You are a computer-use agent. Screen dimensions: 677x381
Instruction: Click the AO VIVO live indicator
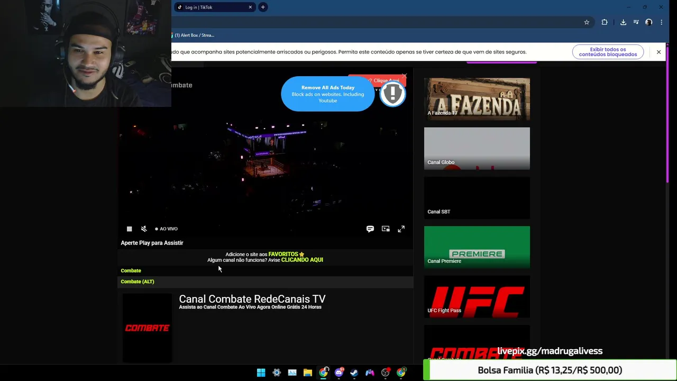click(x=167, y=229)
